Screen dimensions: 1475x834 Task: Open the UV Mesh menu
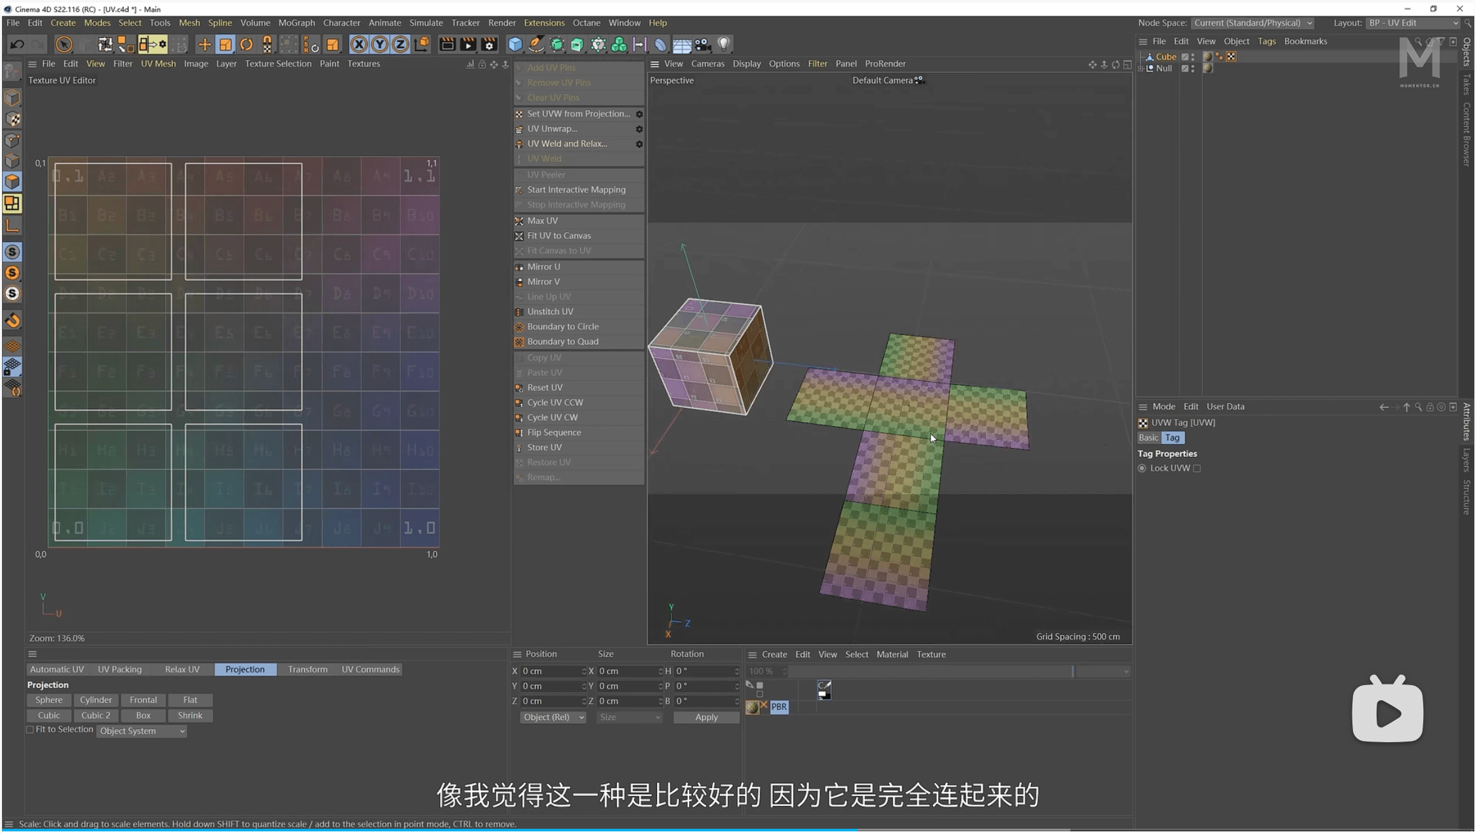[158, 64]
